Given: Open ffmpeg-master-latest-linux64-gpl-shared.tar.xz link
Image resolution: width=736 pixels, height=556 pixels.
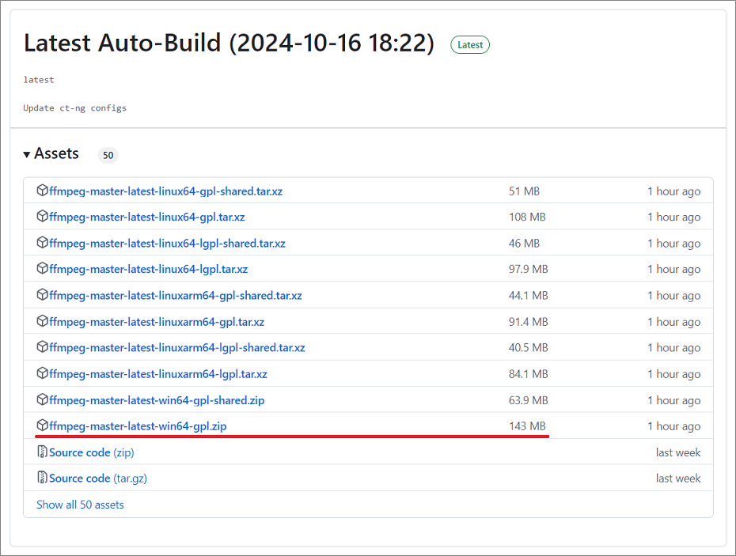Looking at the screenshot, I should click(165, 191).
